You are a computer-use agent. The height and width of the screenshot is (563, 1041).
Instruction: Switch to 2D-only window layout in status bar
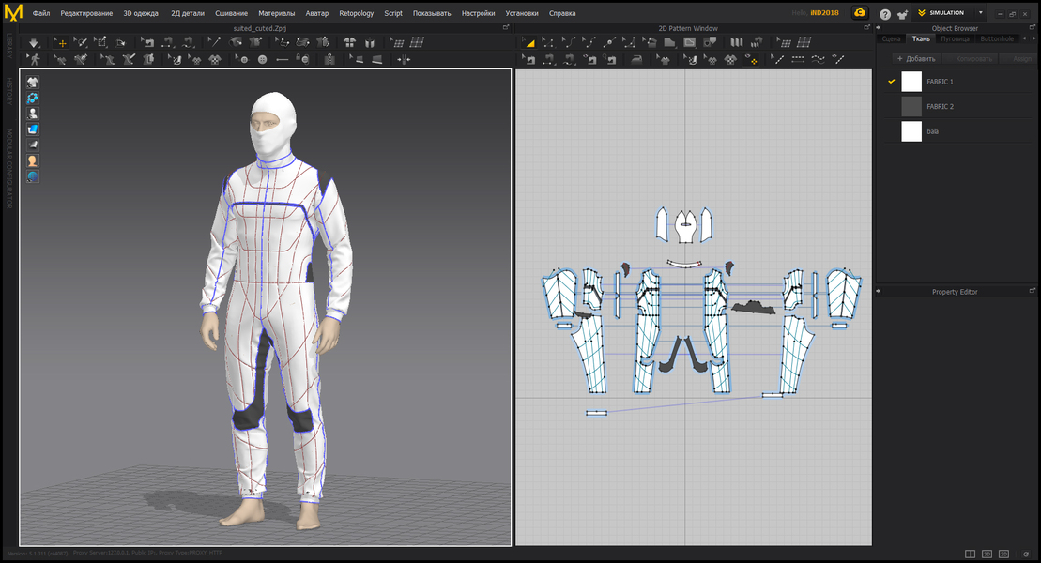[1003, 554]
